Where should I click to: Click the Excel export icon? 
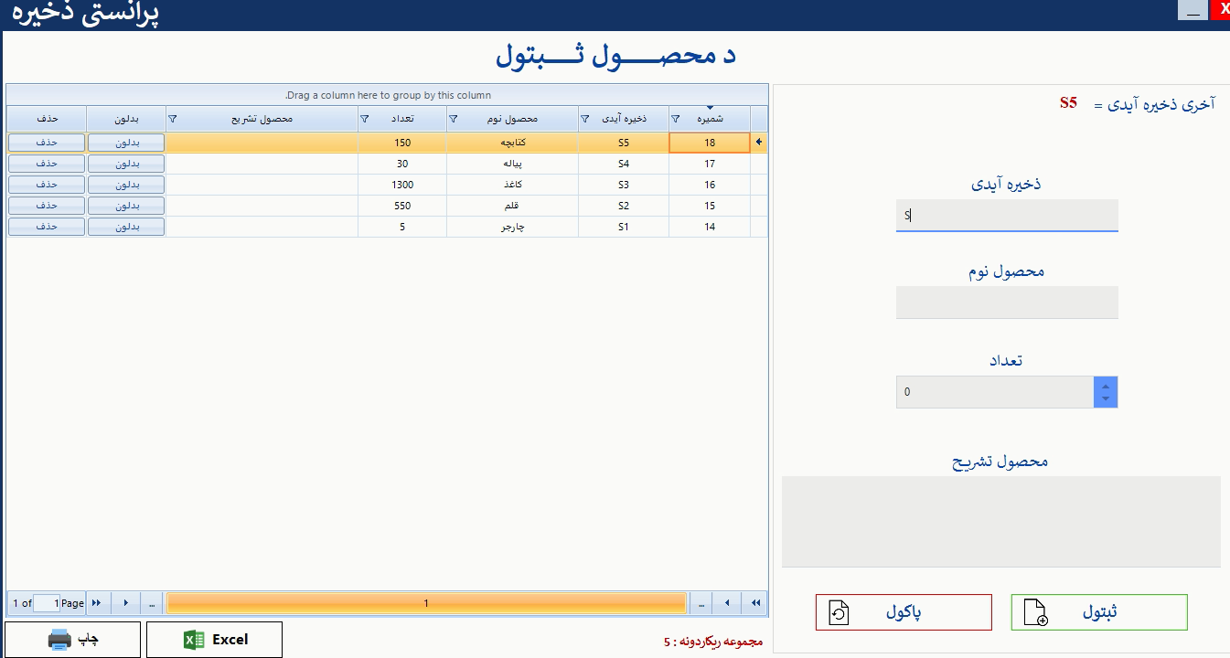click(194, 640)
